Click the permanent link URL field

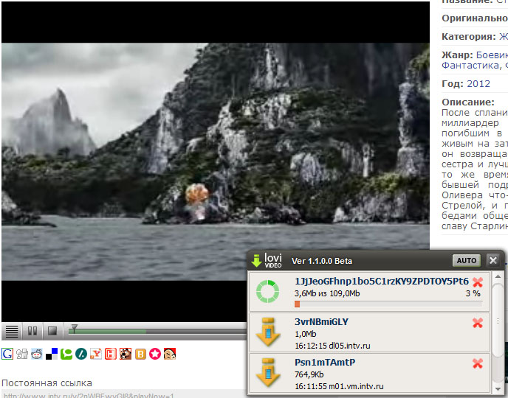point(123,394)
